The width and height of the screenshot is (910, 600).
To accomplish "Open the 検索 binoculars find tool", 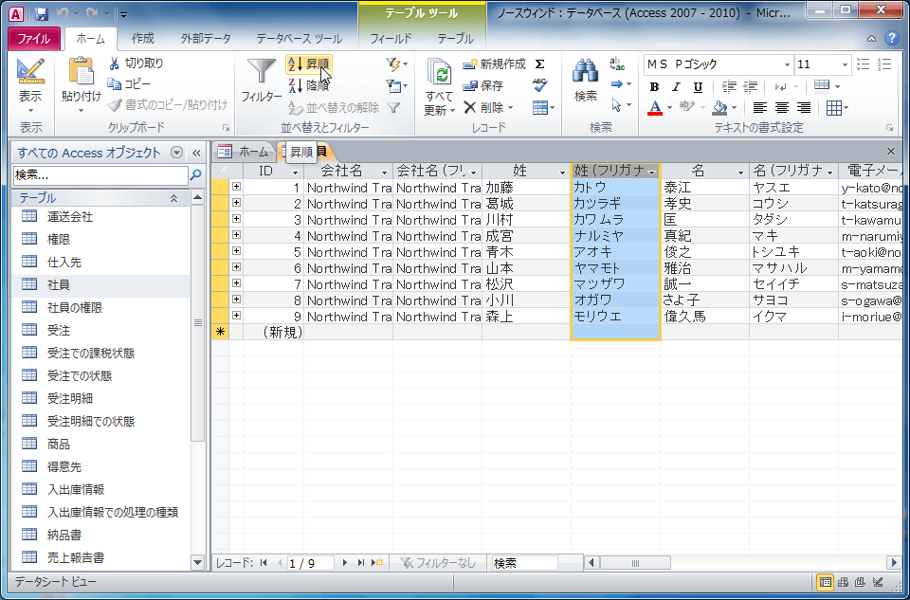I will pos(586,80).
